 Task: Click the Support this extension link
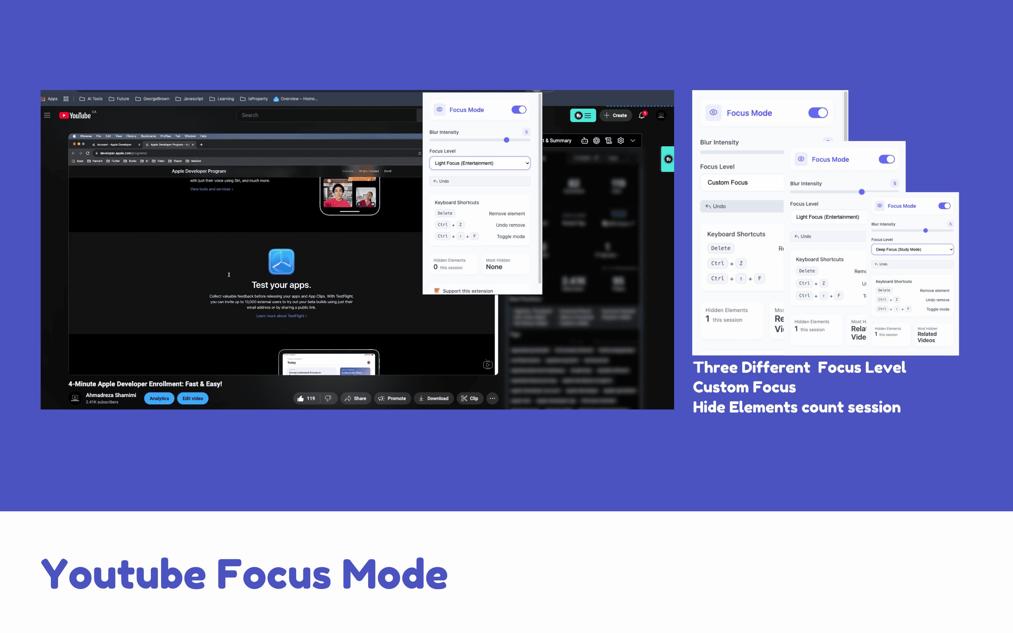tap(467, 290)
